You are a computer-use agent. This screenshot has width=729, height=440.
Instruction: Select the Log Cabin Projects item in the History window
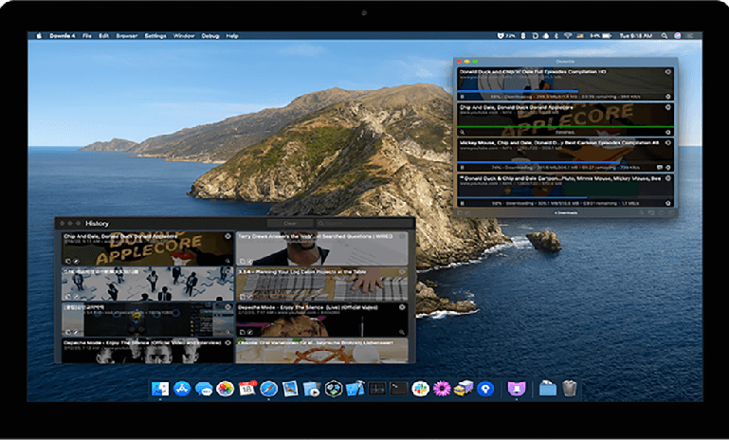(x=321, y=284)
